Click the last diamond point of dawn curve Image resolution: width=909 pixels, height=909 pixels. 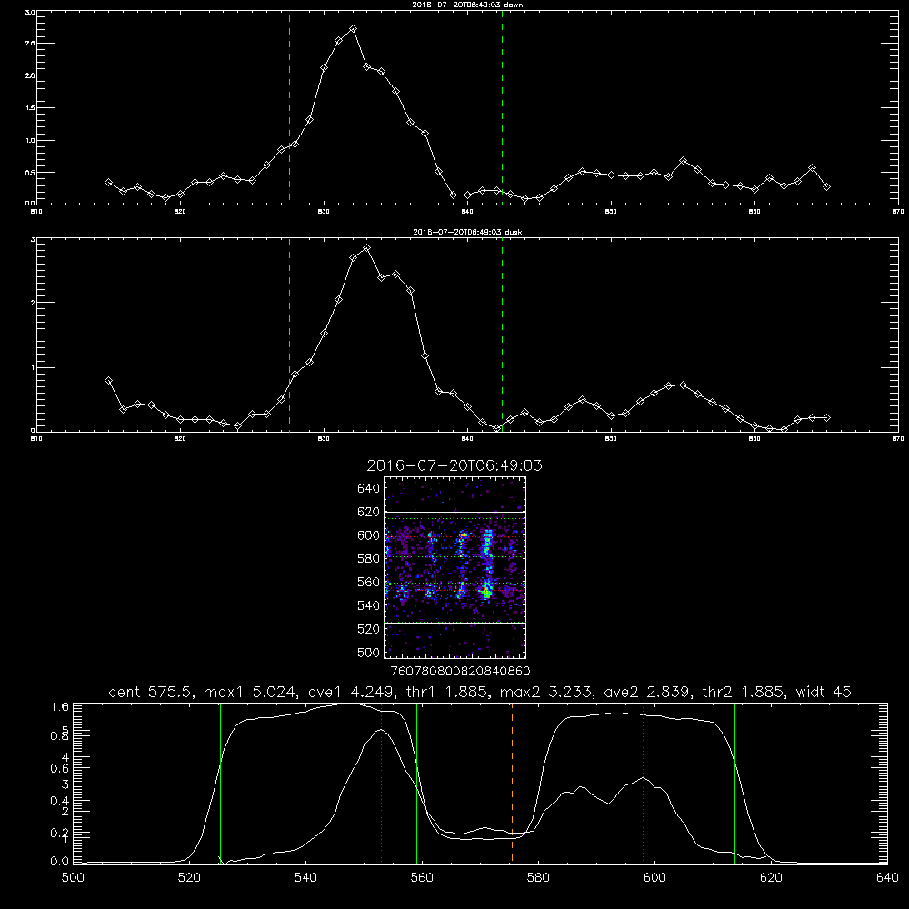point(826,186)
